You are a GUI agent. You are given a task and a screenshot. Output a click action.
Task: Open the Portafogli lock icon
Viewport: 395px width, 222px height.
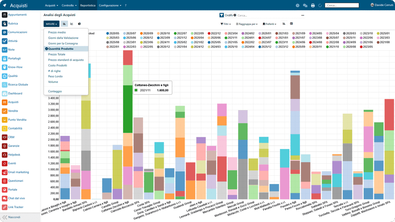pos(4,58)
